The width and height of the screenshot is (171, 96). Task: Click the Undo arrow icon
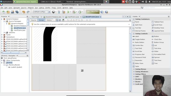(24, 12)
